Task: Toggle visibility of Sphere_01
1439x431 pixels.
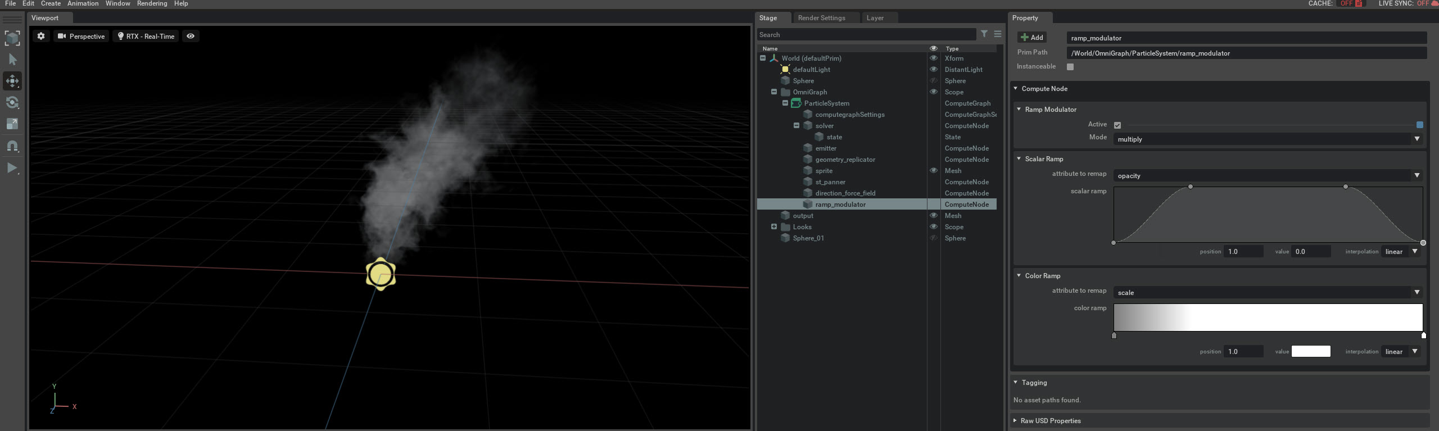Action: pyautogui.click(x=934, y=238)
